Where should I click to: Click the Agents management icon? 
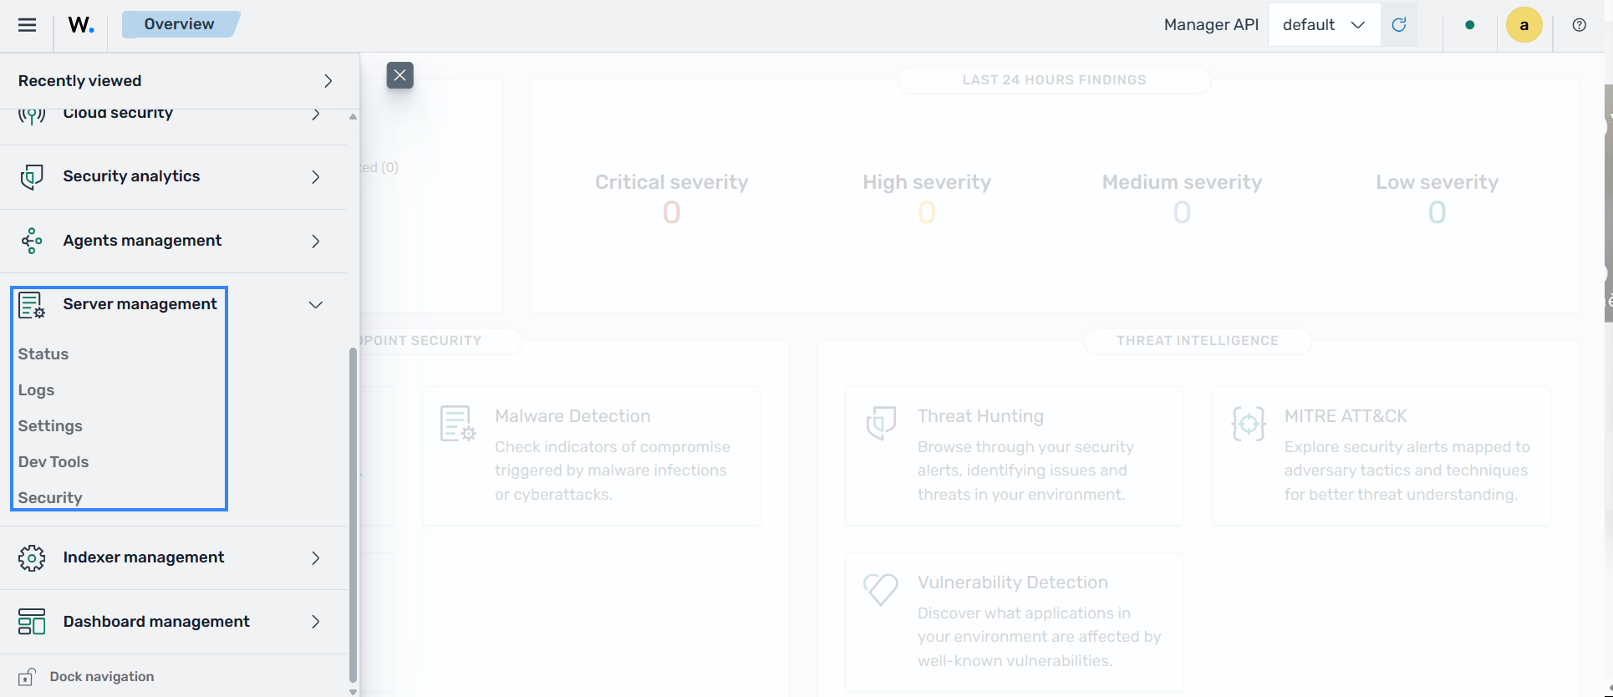pyautogui.click(x=32, y=241)
